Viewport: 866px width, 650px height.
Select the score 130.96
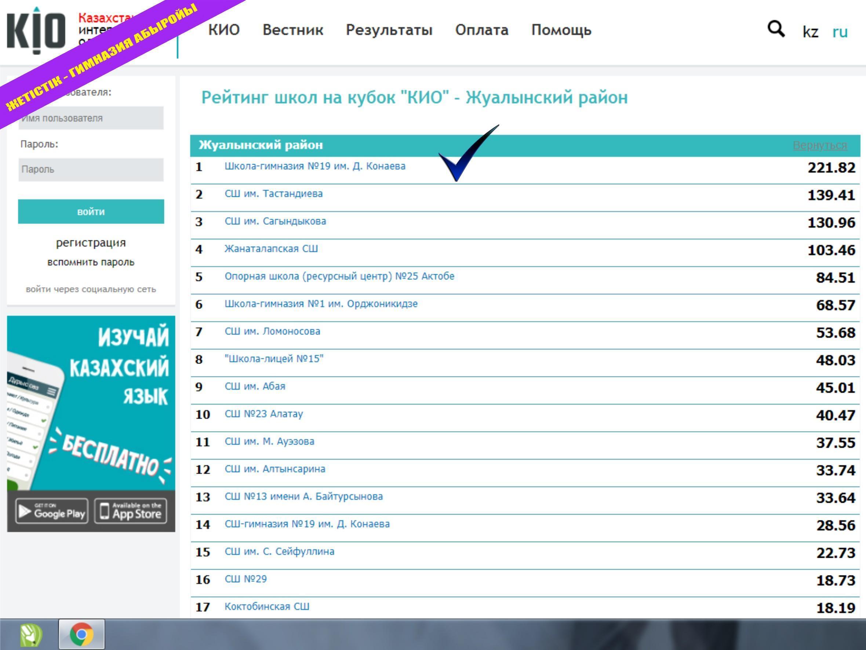tap(832, 222)
